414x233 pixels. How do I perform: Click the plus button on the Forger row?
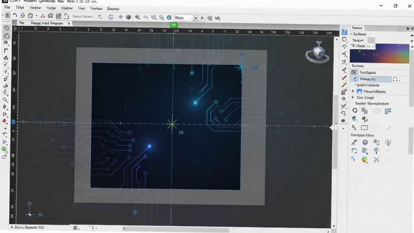411,41
